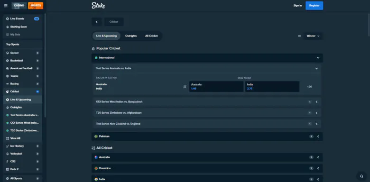Click the My Bets sidebar icon
370x182 pixels.
pyautogui.click(x=7, y=35)
